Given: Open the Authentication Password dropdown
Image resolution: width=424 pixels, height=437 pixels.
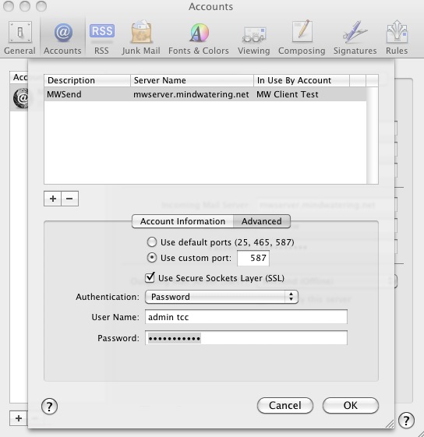Looking at the screenshot, I should [x=221, y=297].
